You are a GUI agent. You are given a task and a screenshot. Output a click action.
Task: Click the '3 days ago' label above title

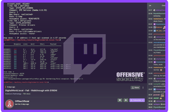click(x=11, y=87)
